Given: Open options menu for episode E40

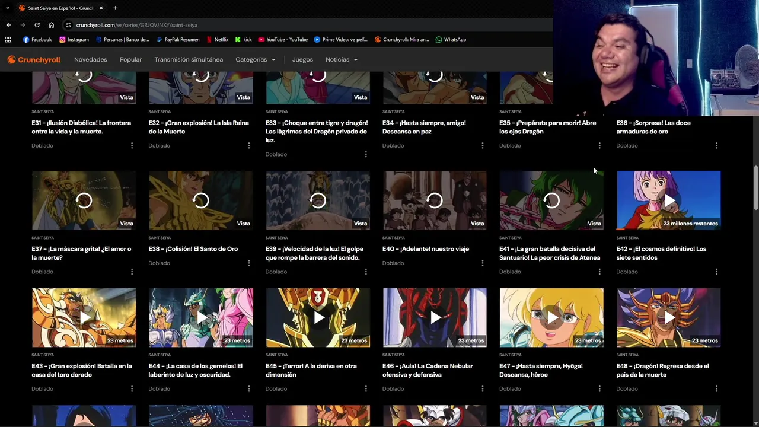Looking at the screenshot, I should [482, 263].
